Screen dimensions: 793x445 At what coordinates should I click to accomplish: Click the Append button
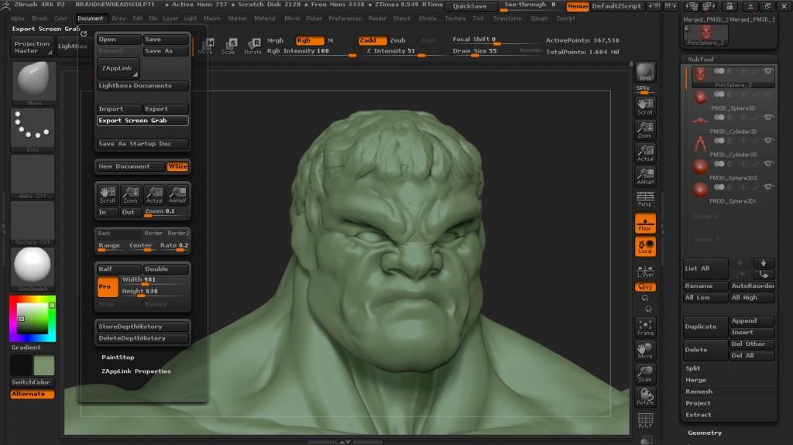[x=752, y=320]
